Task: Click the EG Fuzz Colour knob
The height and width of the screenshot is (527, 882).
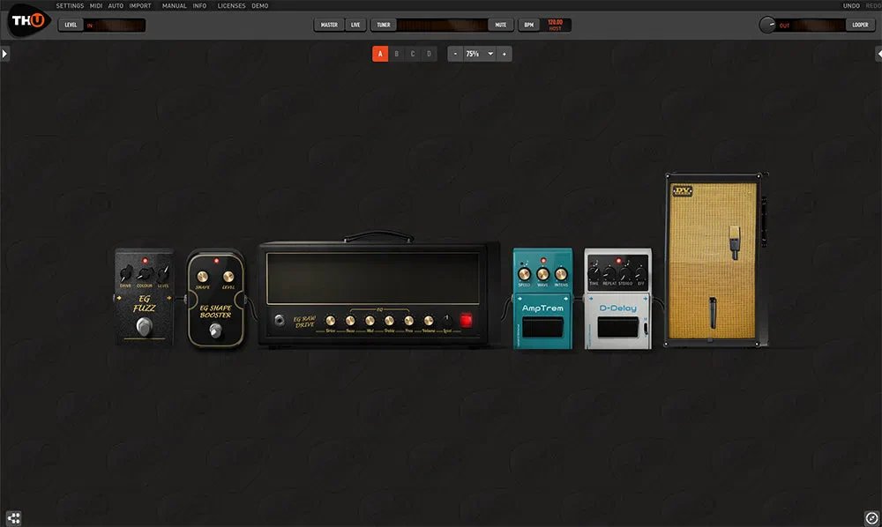Action: pyautogui.click(x=145, y=274)
